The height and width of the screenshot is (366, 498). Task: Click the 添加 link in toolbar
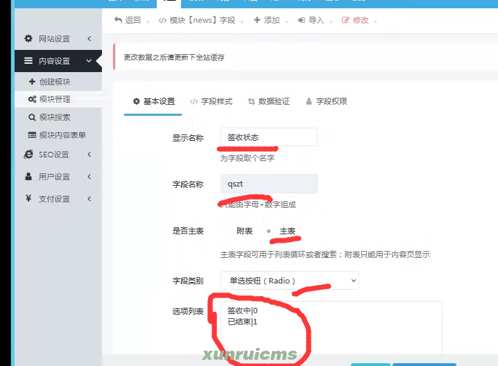267,20
